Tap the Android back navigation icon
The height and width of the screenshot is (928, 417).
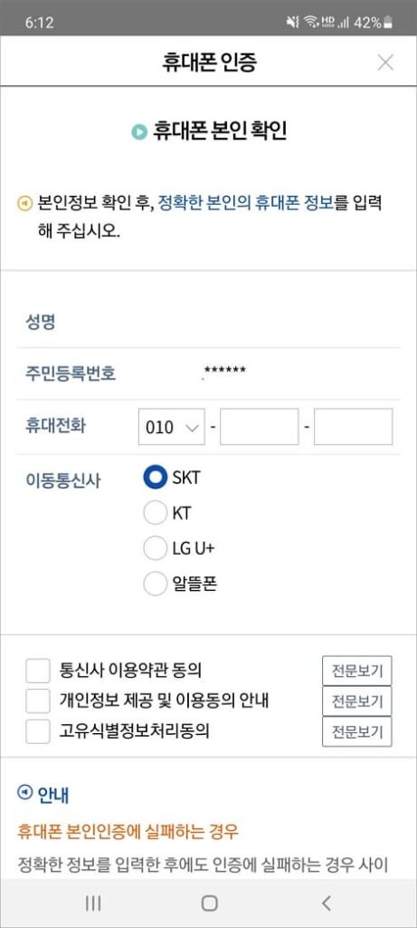(326, 903)
